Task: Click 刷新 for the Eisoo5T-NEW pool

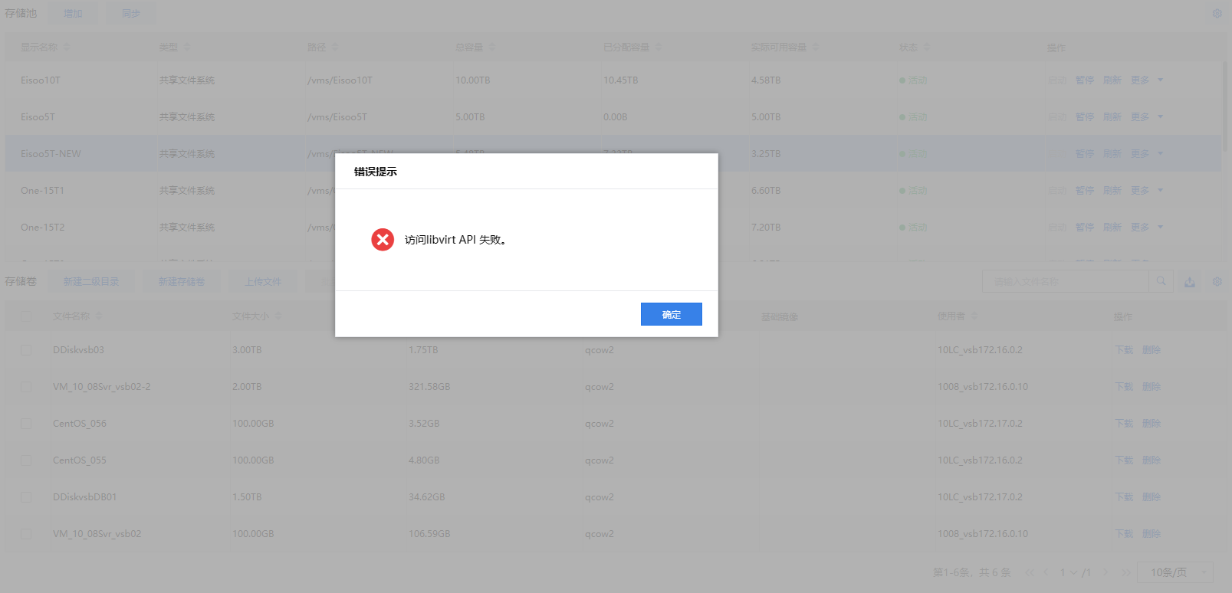Action: point(1112,154)
